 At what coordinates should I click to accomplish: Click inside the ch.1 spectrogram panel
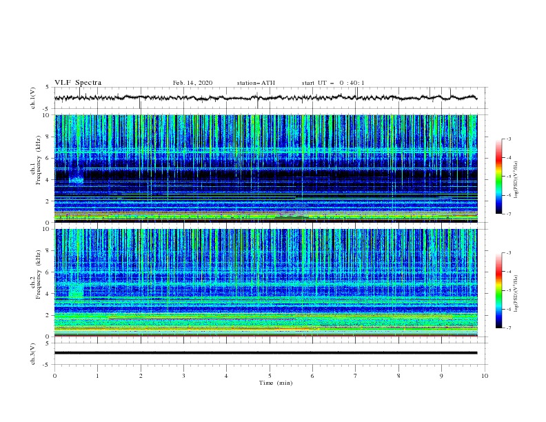[x=265, y=168]
